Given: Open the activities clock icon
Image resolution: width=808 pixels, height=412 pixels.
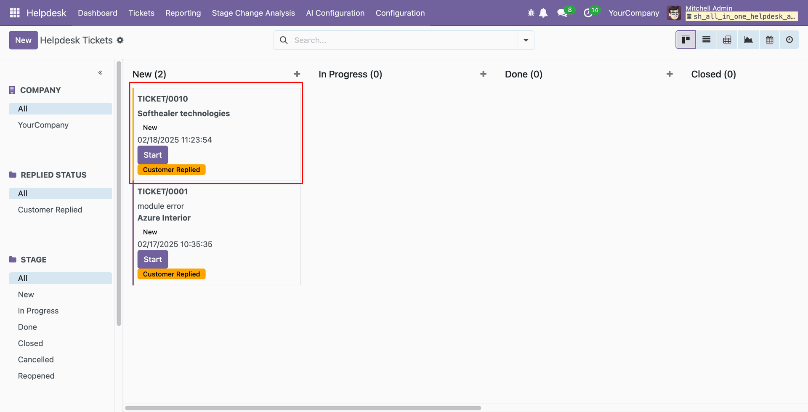Looking at the screenshot, I should [588, 13].
